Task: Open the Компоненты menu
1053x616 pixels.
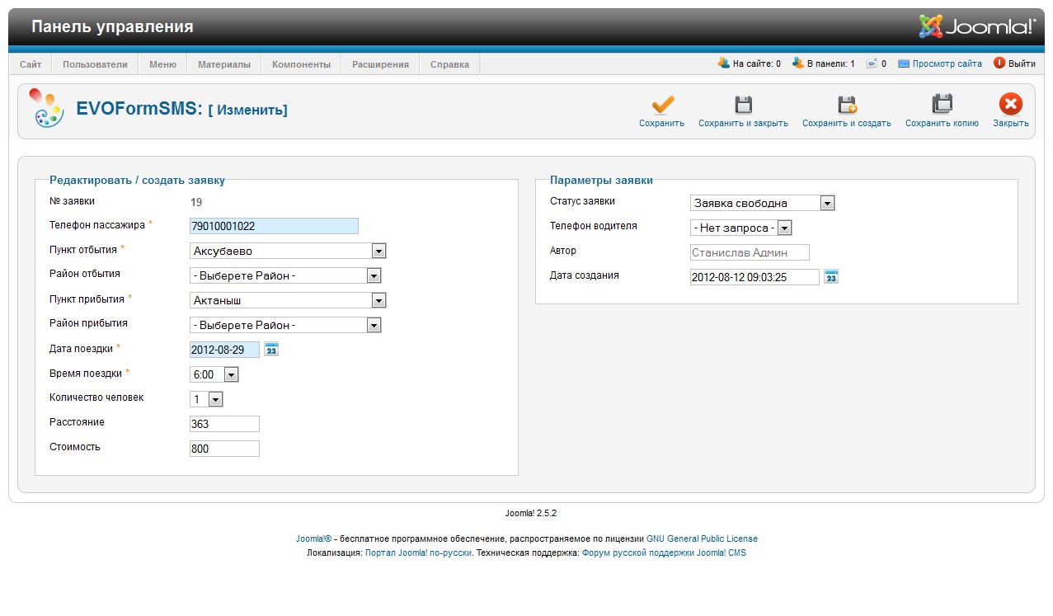Action: [x=301, y=64]
